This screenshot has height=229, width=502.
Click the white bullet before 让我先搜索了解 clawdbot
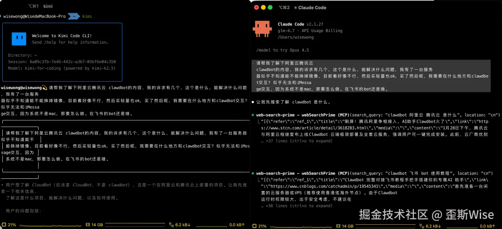[x=252, y=102]
